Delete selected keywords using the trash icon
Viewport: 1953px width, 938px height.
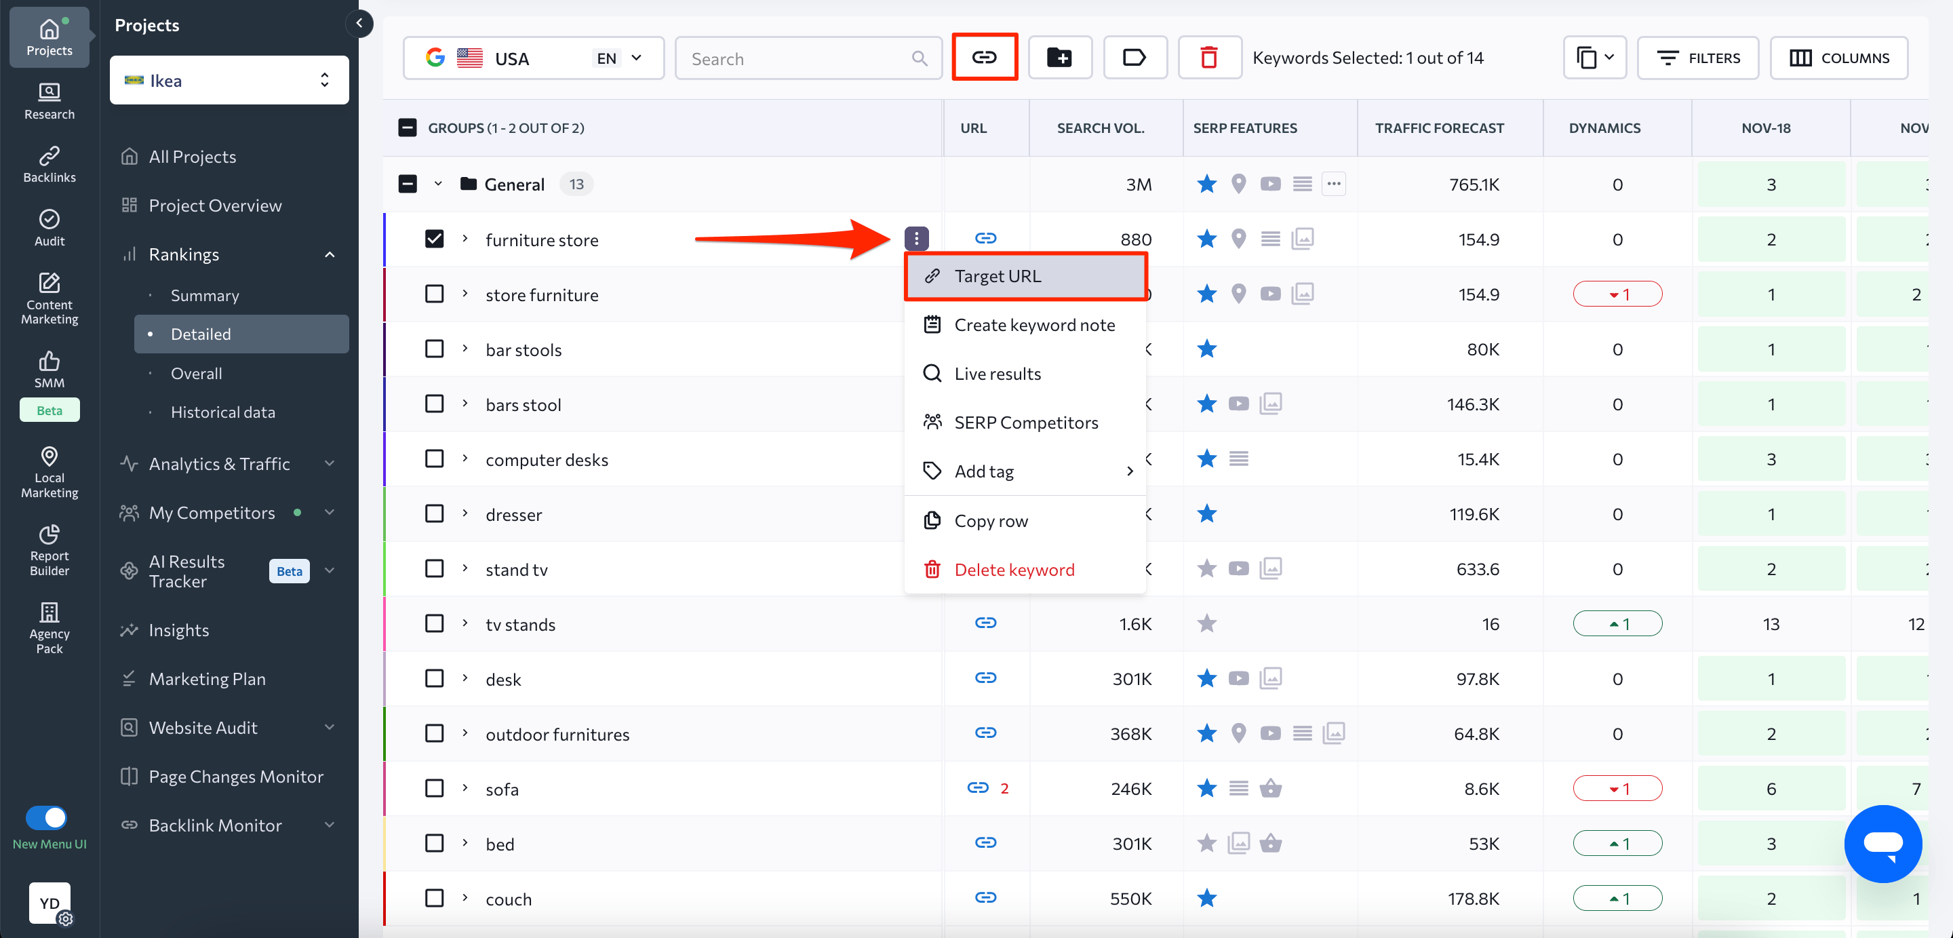1209,57
